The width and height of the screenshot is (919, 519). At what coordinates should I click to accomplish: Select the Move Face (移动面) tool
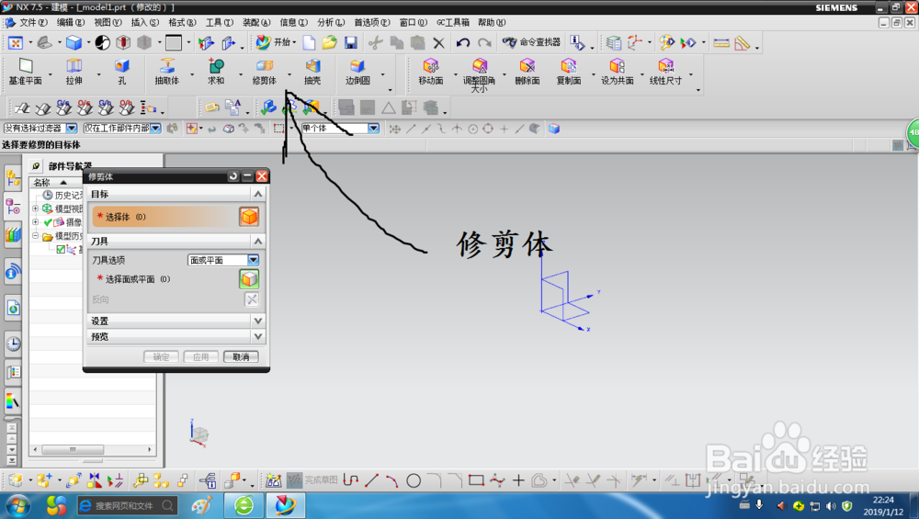coord(431,72)
